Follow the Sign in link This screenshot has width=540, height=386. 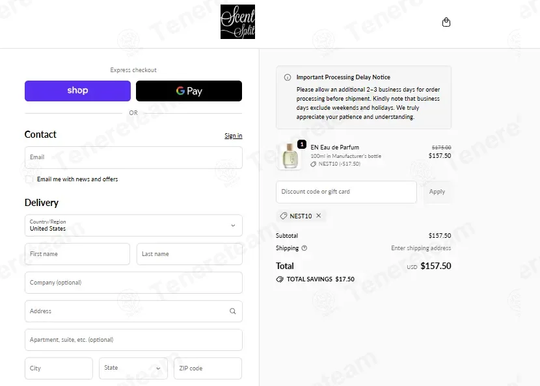coord(233,136)
